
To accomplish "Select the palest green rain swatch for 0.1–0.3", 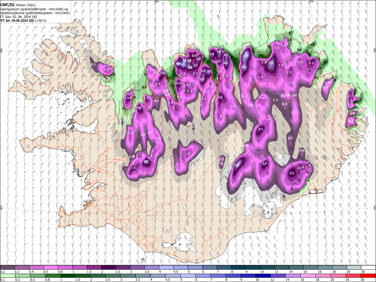I will 8,276.
